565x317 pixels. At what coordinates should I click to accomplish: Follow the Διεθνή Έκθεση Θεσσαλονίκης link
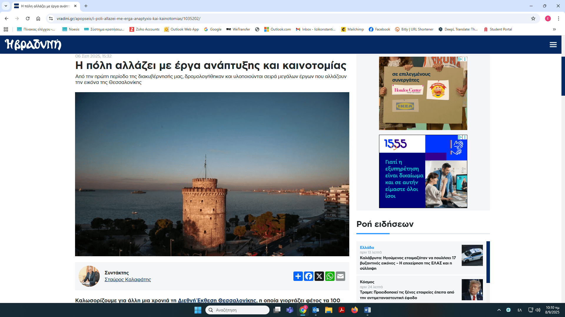pyautogui.click(x=217, y=300)
